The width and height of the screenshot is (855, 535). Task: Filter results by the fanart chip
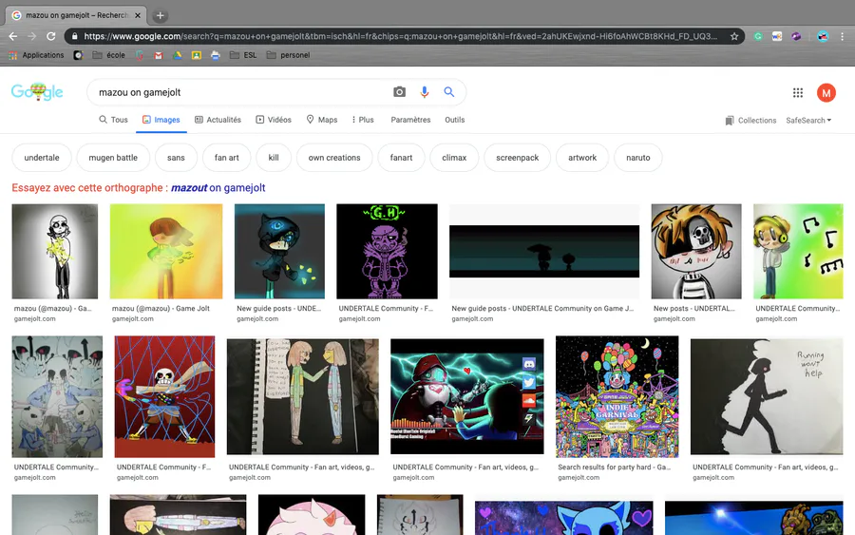[401, 158]
